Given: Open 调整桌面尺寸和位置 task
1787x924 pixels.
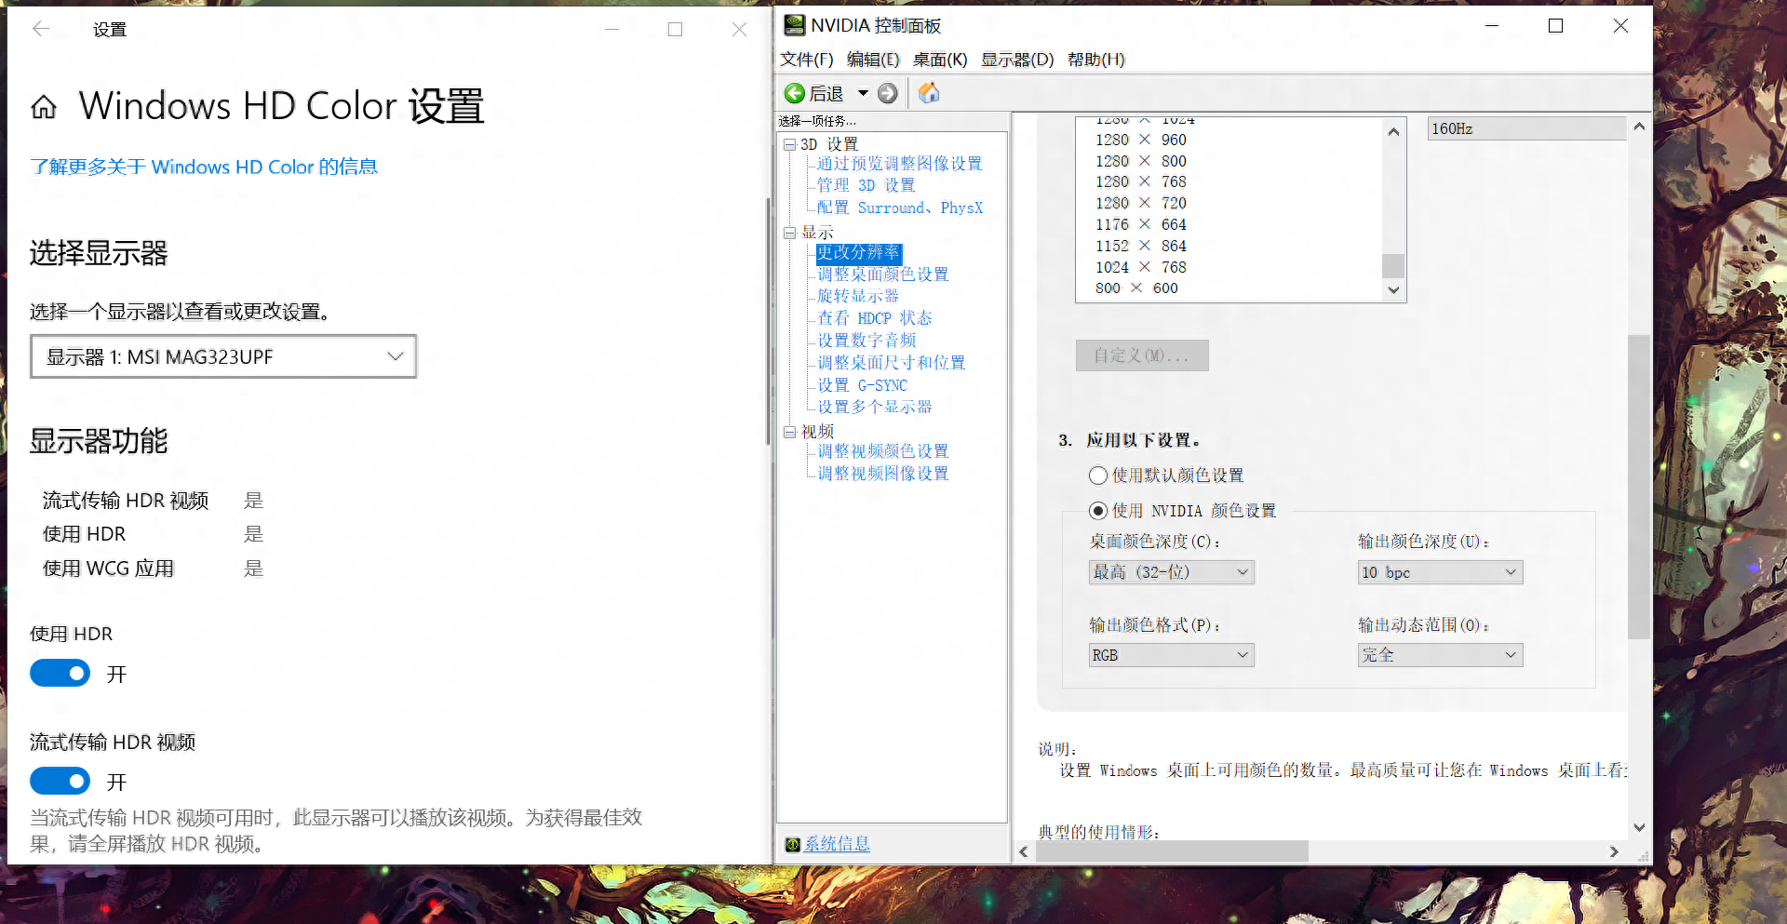Looking at the screenshot, I should 891,363.
